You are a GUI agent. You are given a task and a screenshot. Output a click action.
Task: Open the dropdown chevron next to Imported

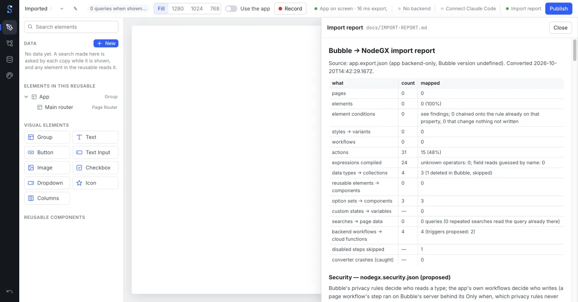click(x=62, y=9)
